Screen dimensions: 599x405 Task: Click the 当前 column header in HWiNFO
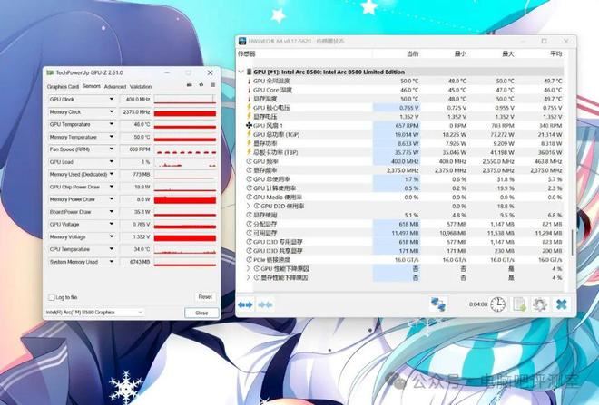[x=413, y=53]
